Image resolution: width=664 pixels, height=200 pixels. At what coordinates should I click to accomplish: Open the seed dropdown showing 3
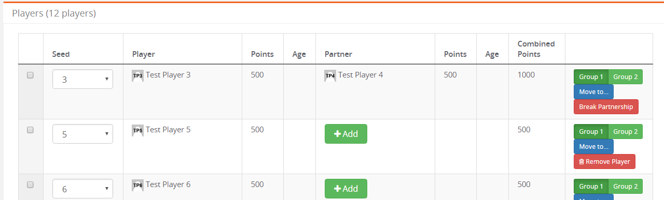[x=82, y=79]
